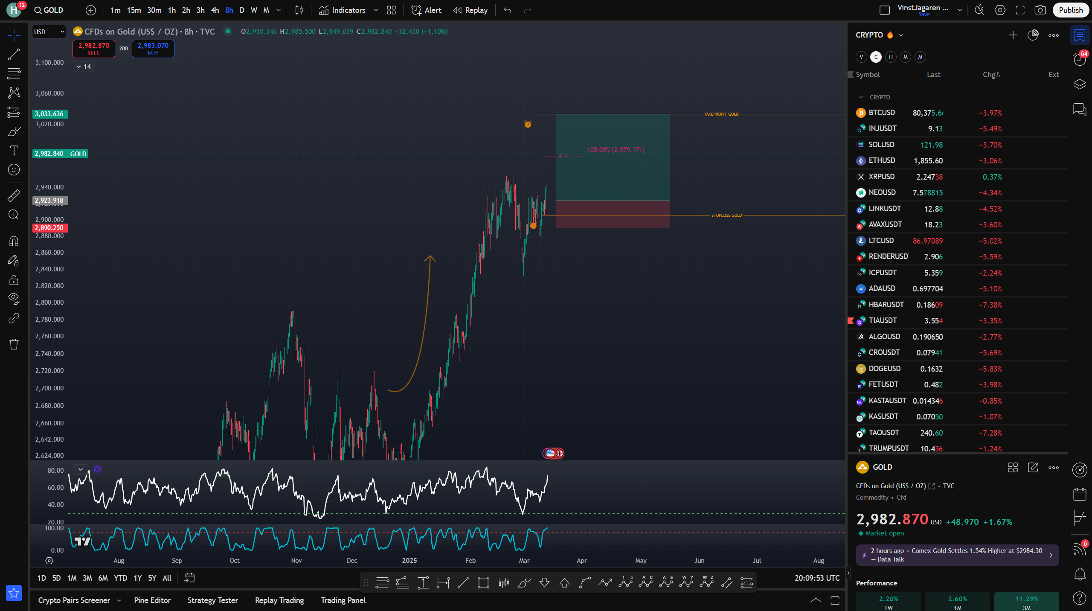This screenshot has width=1092, height=611.
Task: Collapse the 14 indicators legend chevron
Action: [x=79, y=67]
